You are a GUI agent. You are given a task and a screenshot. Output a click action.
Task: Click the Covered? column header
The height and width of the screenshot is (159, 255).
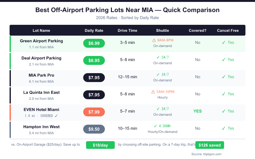[198, 31]
